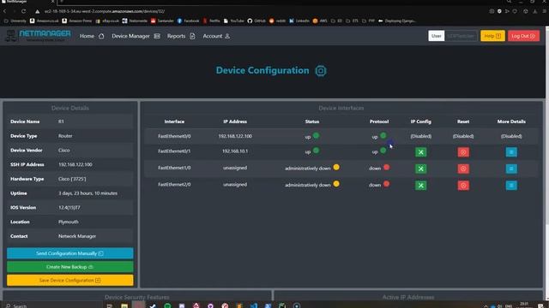
Task: Open the Account nav item
Action: [x=216, y=36]
